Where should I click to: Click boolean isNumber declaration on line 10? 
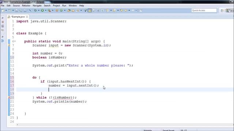point(49,57)
